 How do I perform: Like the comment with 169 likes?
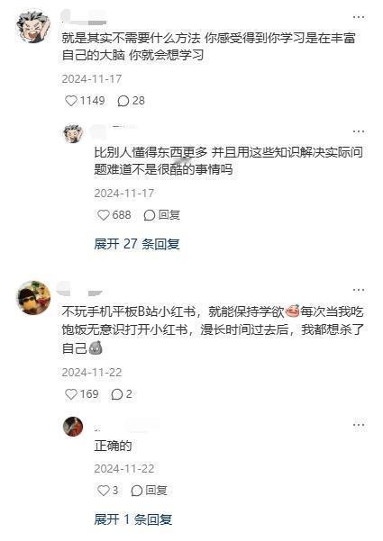tap(71, 394)
